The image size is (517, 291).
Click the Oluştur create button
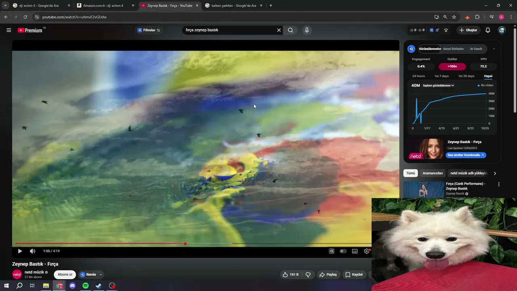tap(469, 30)
